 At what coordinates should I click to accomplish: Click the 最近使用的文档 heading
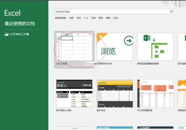20,24
